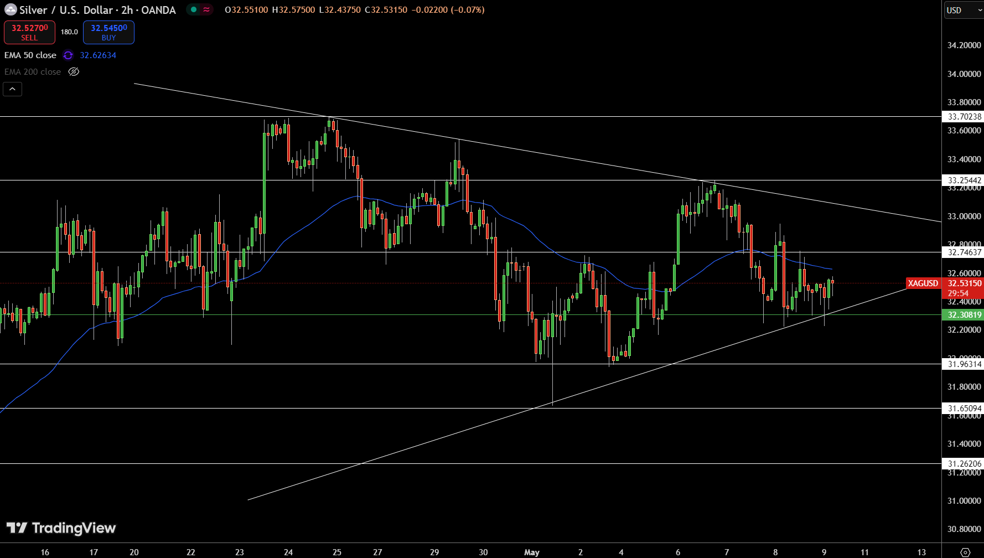Click the 32.52700 SELL button
984x558 pixels.
click(29, 32)
